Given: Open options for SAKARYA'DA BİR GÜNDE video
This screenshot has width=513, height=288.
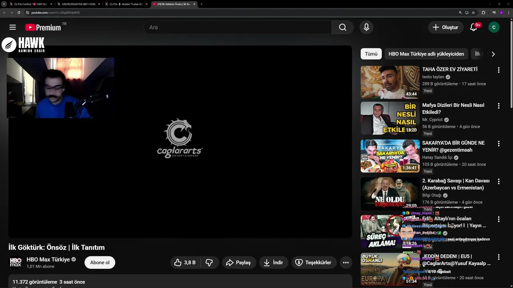Looking at the screenshot, I should [x=499, y=144].
